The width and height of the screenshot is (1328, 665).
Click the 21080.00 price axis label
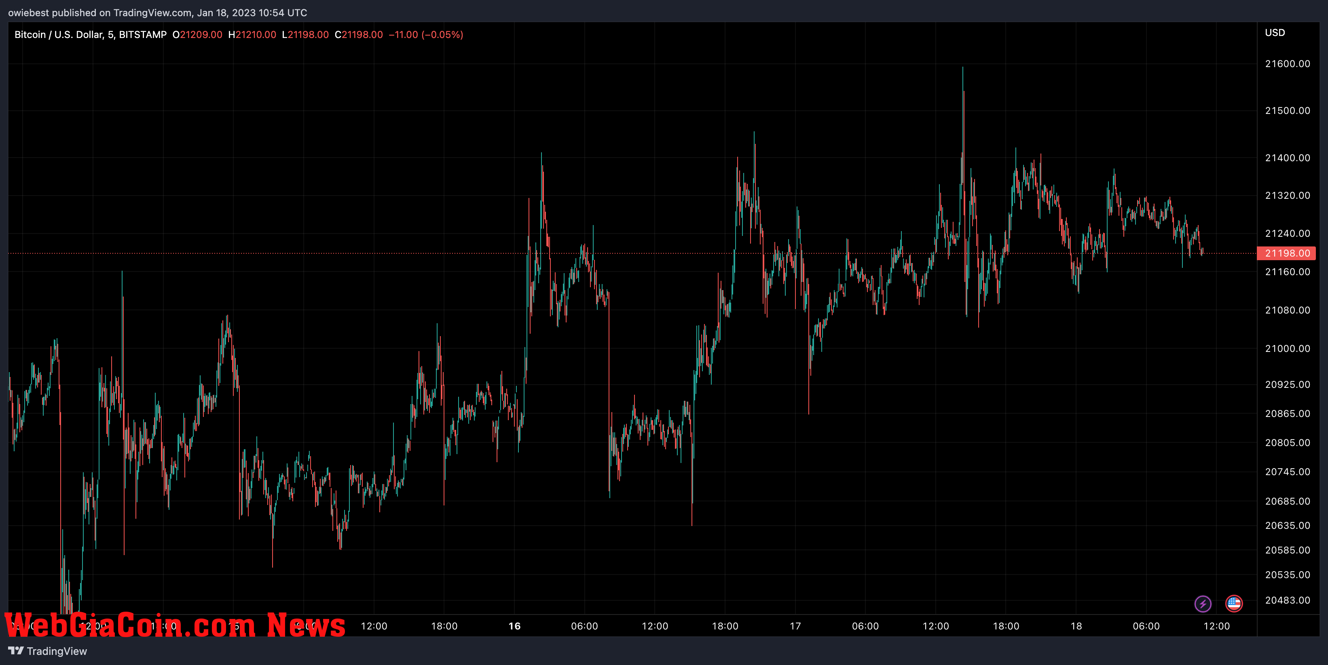click(1287, 310)
